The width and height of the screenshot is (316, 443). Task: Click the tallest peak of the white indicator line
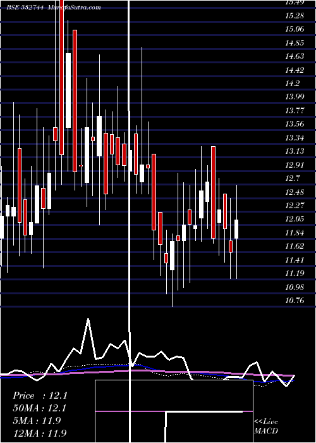pyautogui.click(x=88, y=320)
